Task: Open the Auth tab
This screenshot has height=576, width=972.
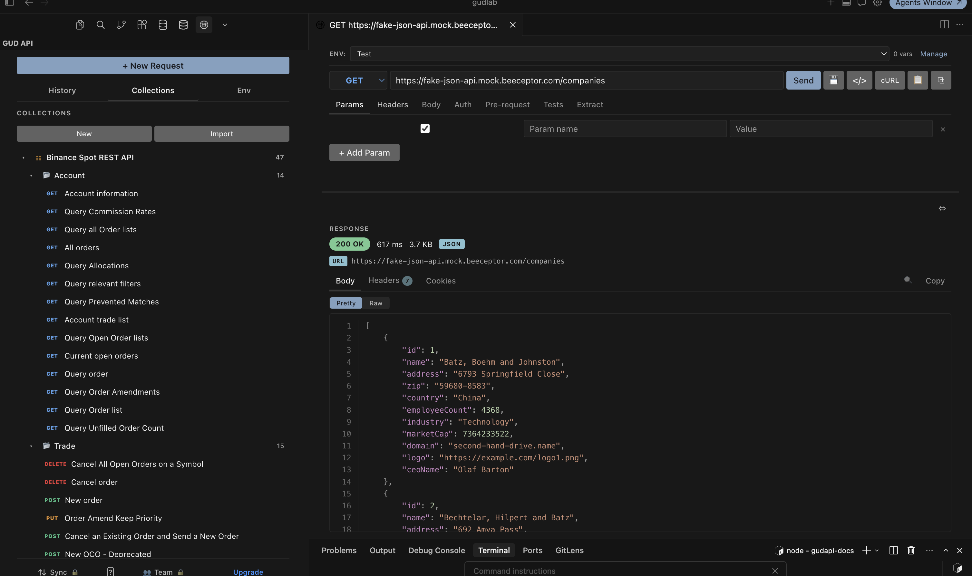Action: [x=463, y=104]
